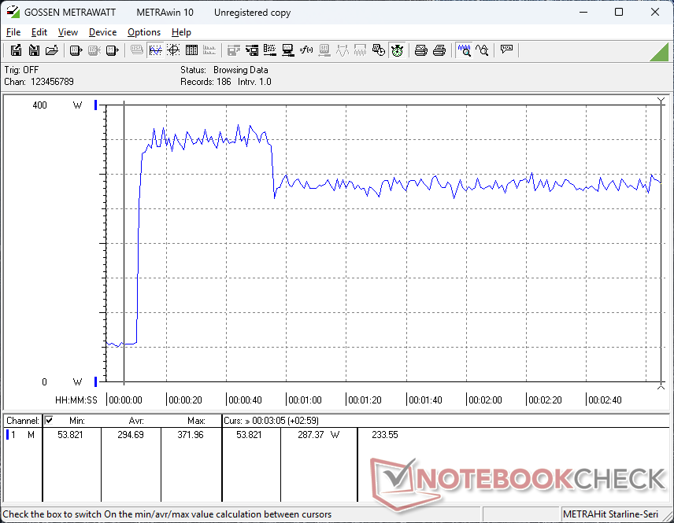
Task: Open the display monitor settings icon
Action: pos(288,50)
